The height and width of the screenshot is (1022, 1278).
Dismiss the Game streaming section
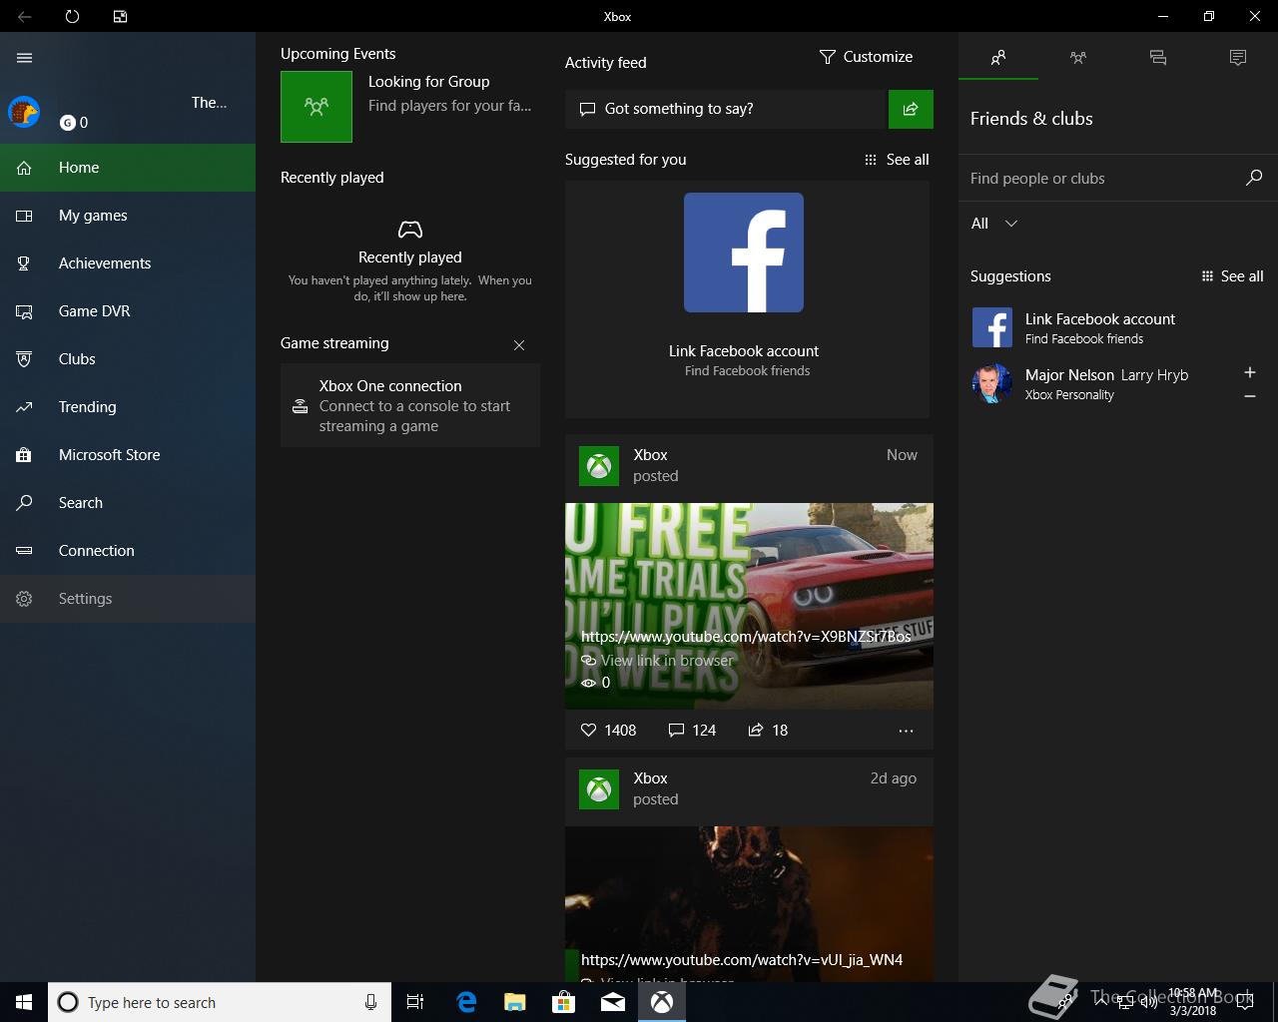[x=519, y=345]
